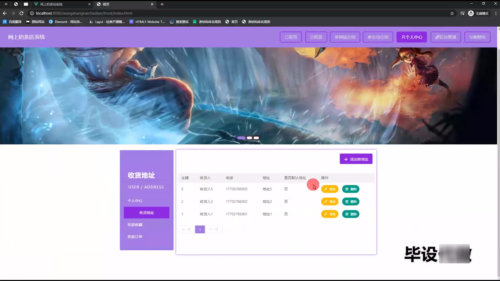Screen dimensions: 500x281
Task: Click the previous page 上一页 button
Action: [186, 229]
